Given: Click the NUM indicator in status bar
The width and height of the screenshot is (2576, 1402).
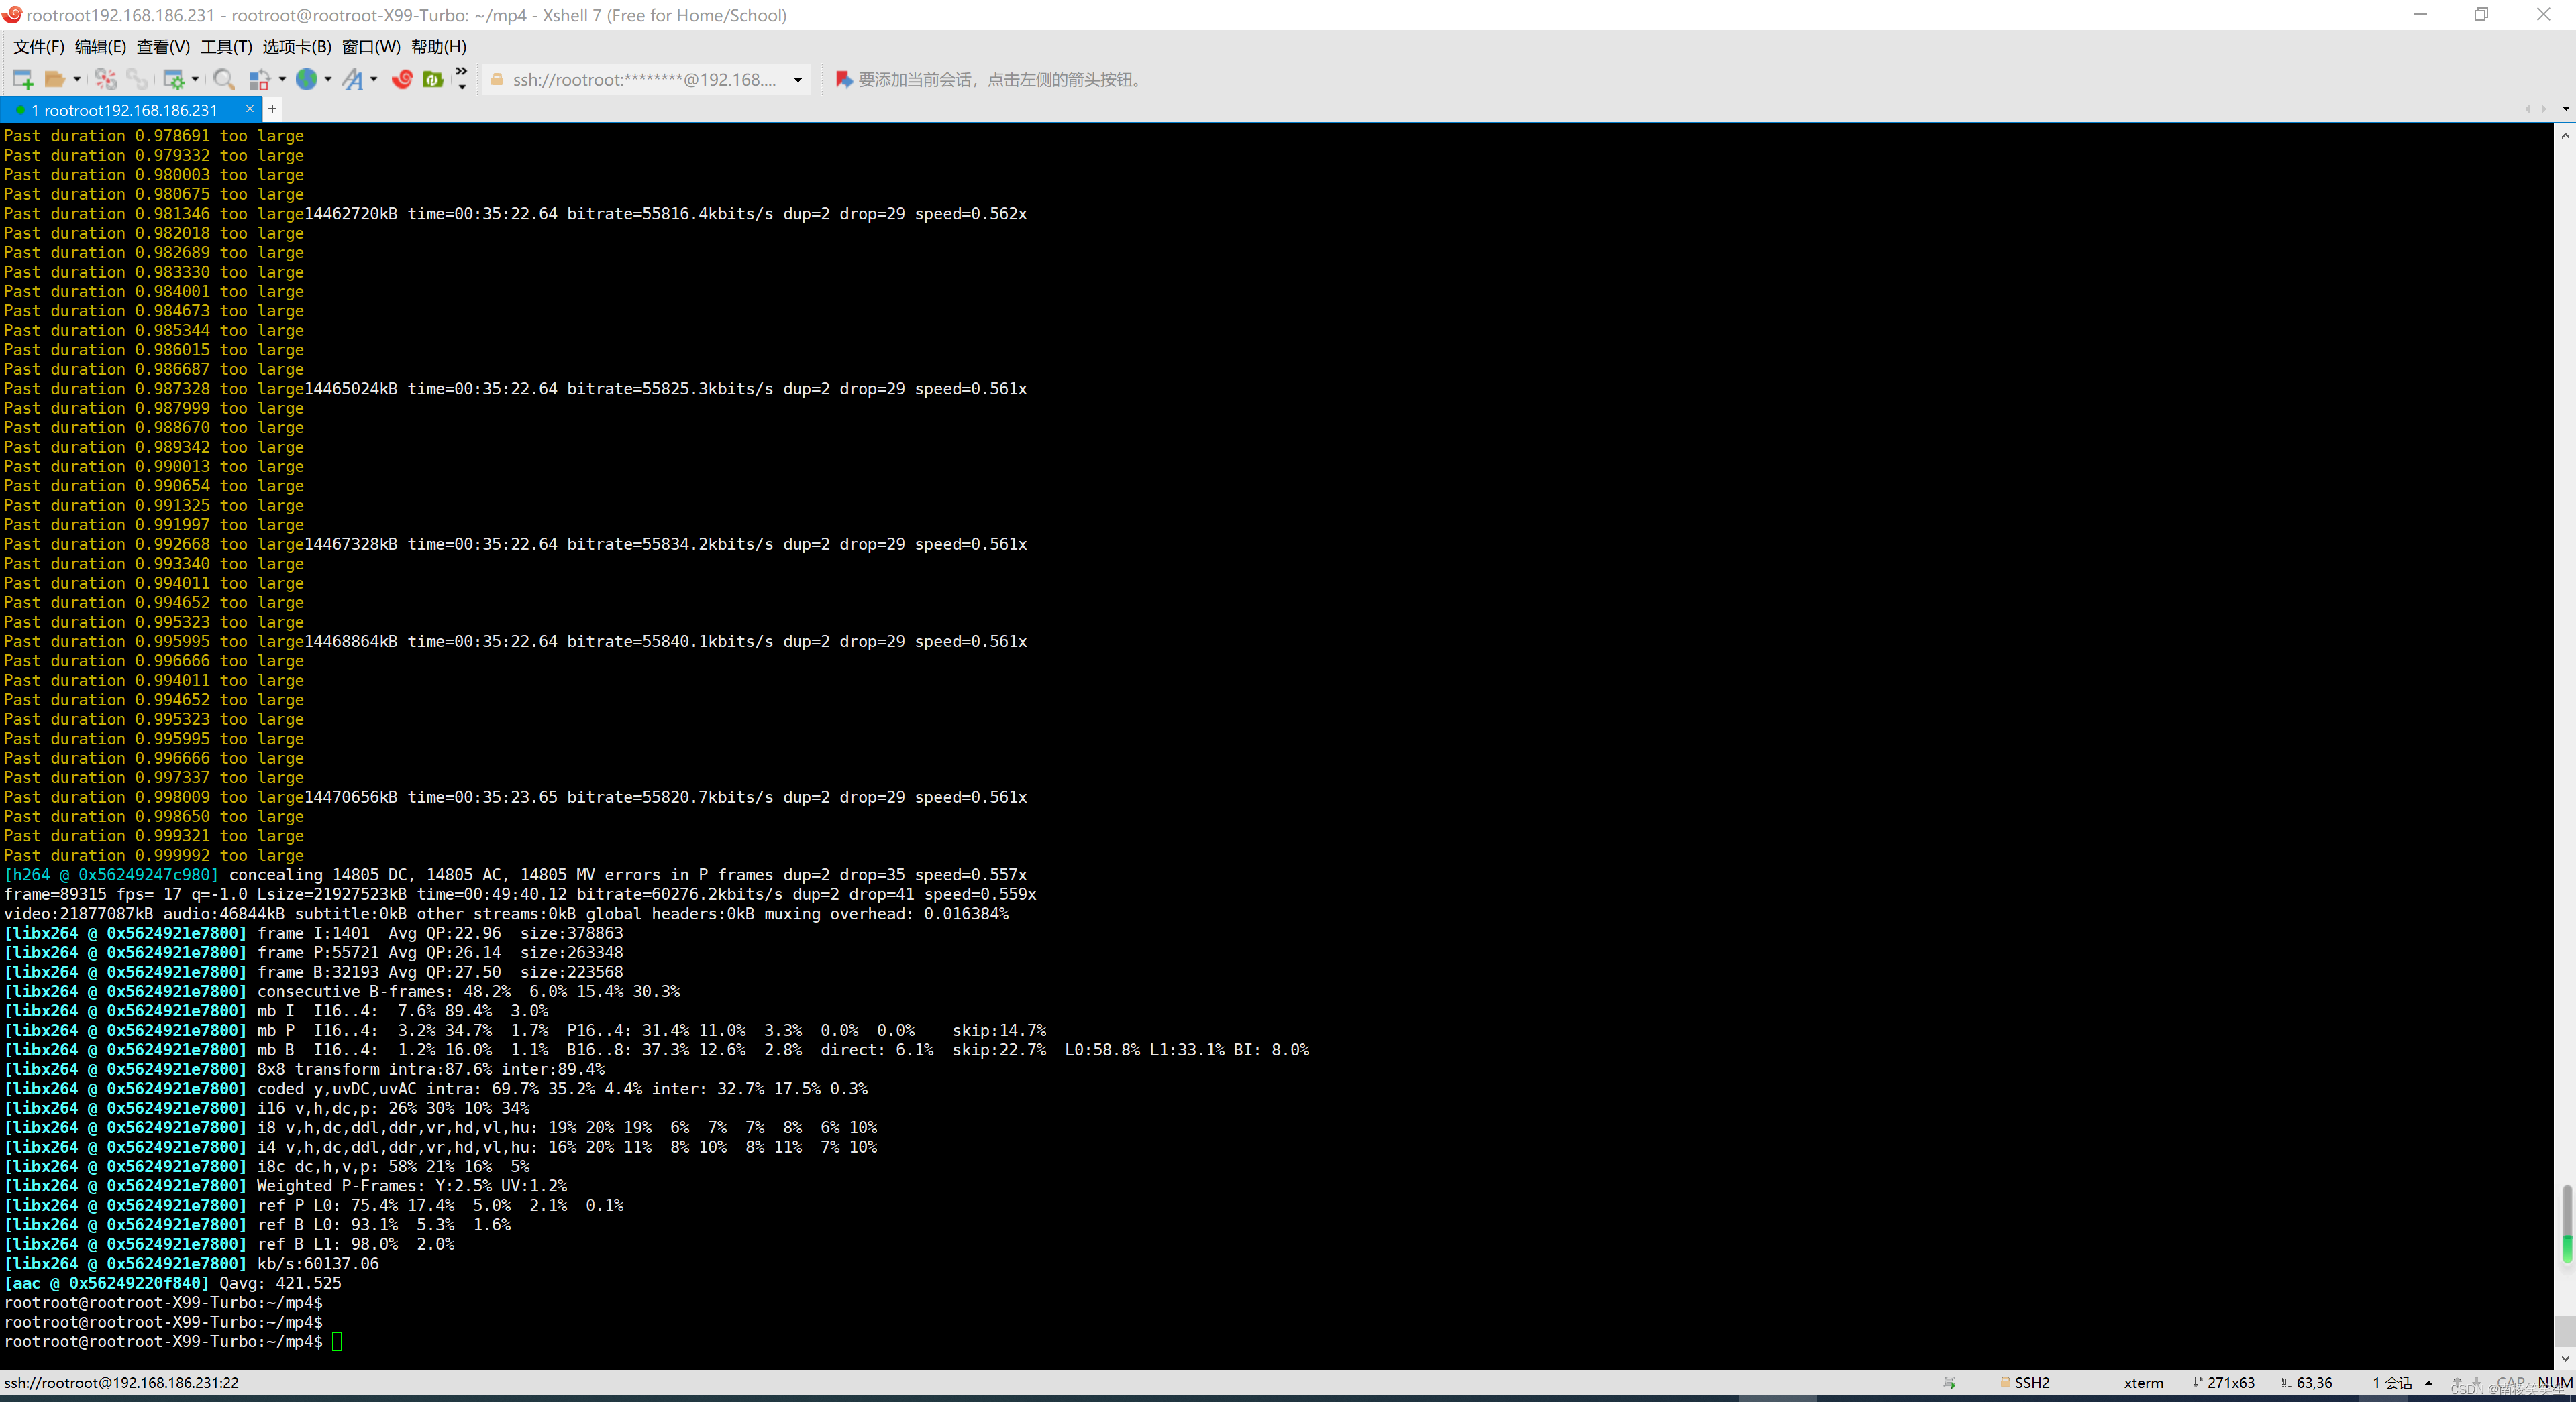Looking at the screenshot, I should click(x=2555, y=1382).
